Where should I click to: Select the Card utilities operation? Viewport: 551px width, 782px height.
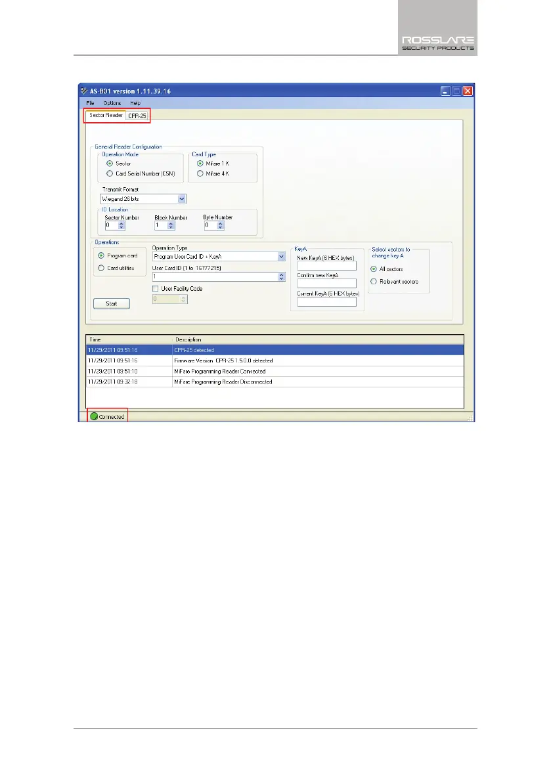pos(101,268)
